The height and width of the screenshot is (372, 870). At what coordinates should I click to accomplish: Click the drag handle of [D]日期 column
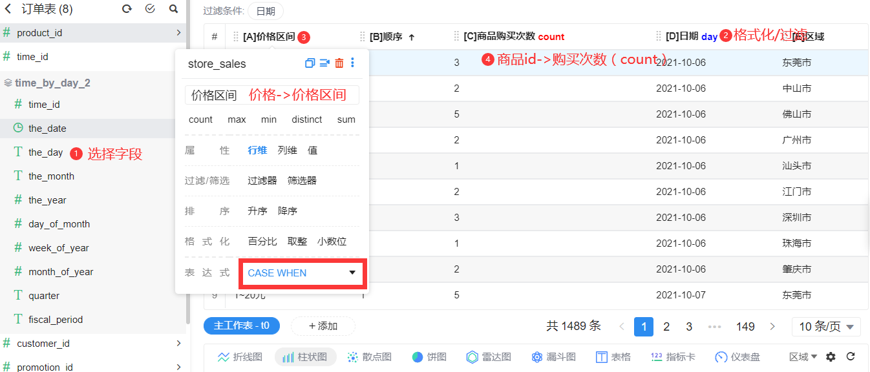tap(659, 37)
